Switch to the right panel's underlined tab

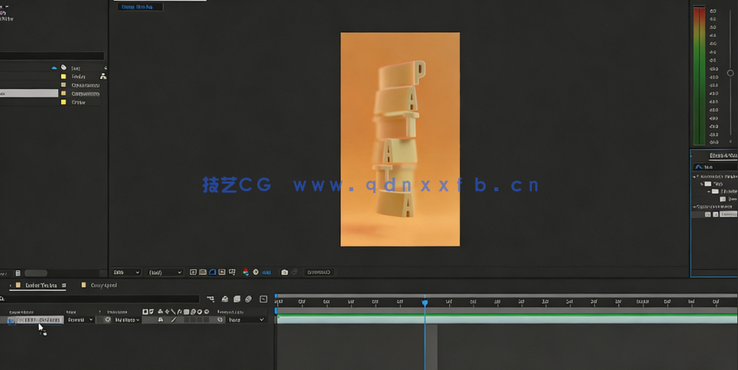723,156
